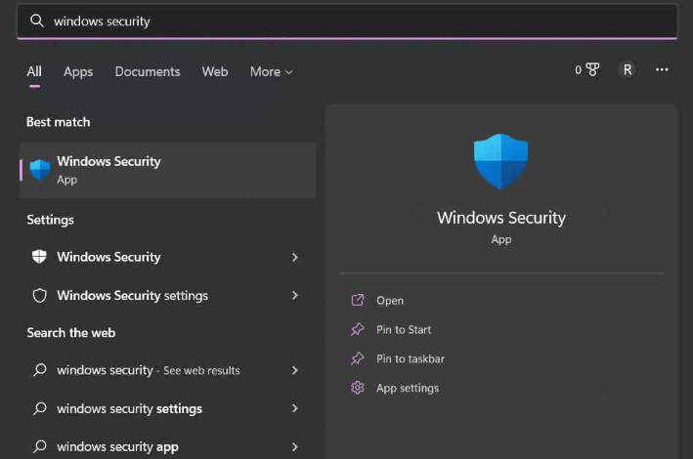Click the rewards count '0' text
Image resolution: width=693 pixels, height=459 pixels.
(x=578, y=69)
